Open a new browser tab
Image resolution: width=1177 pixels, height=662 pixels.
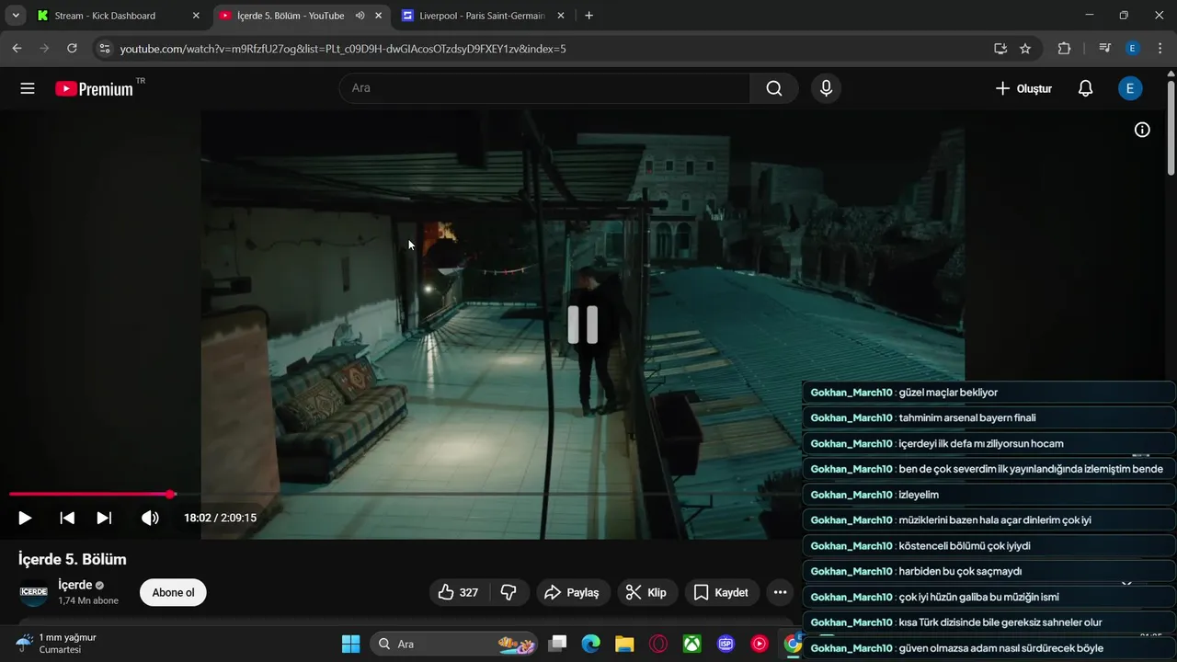click(x=589, y=16)
